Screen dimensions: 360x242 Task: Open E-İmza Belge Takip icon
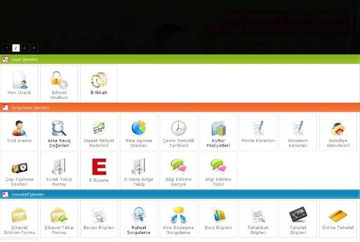click(x=139, y=167)
